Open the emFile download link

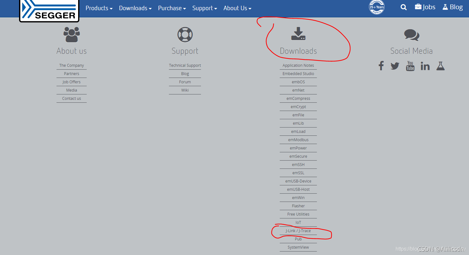[x=298, y=115]
